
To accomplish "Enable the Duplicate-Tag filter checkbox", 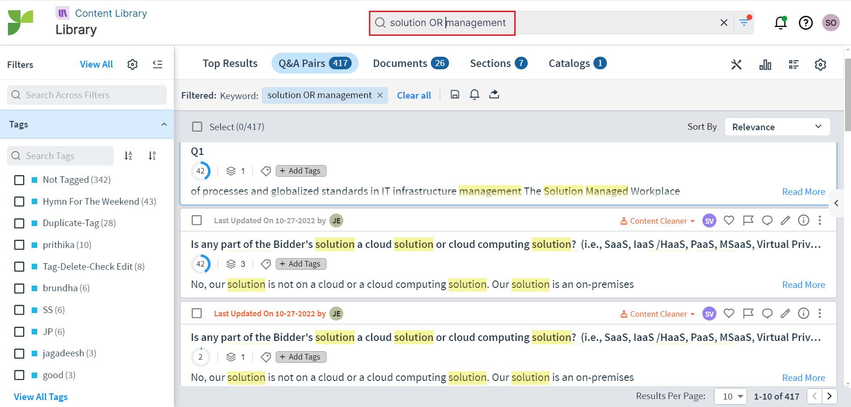I will point(19,223).
